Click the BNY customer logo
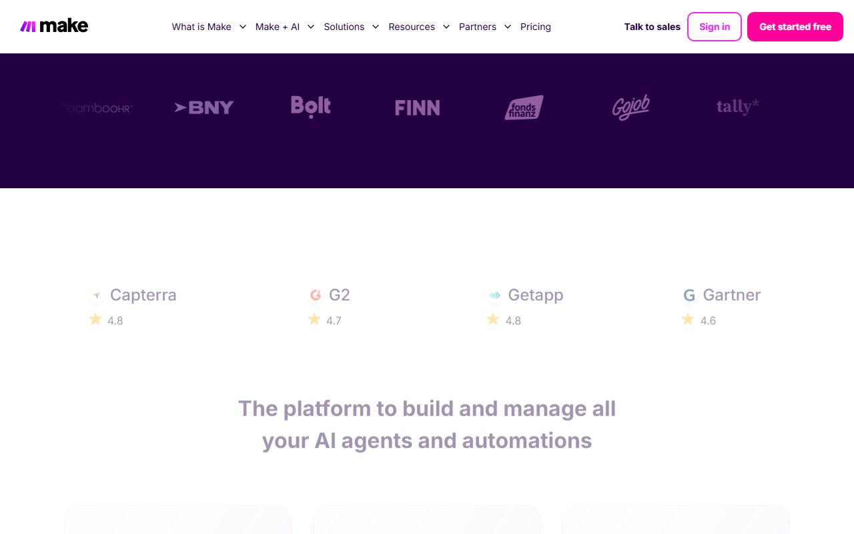 pos(204,107)
